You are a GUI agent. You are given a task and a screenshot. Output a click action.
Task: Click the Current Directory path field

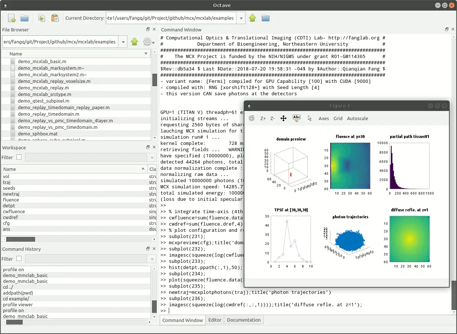171,18
